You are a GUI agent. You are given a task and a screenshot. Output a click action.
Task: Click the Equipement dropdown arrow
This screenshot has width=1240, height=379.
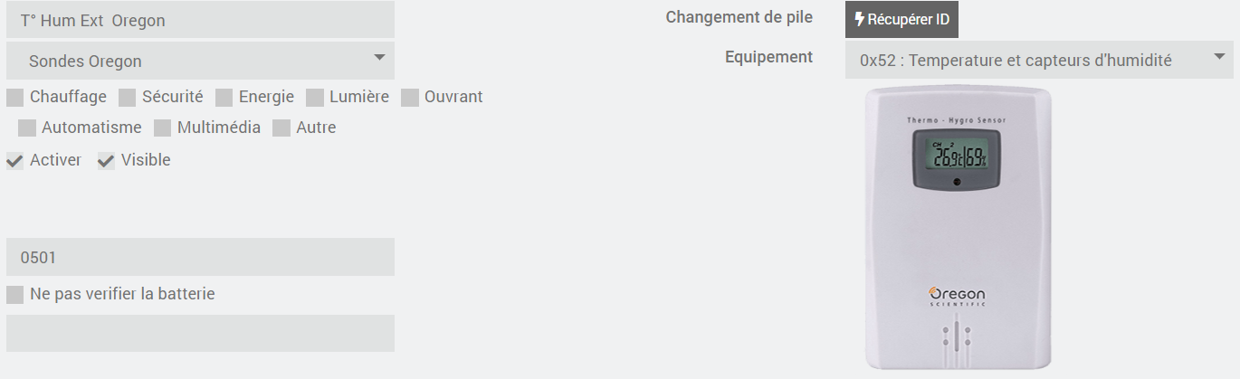tap(1217, 60)
